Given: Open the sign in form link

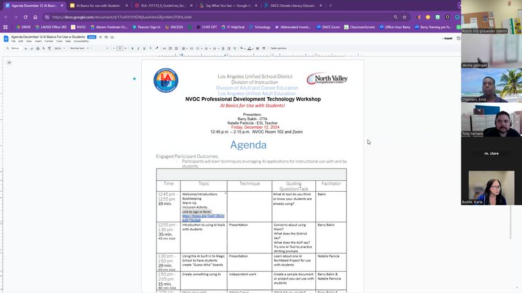Looking at the screenshot, I should pyautogui.click(x=203, y=218).
